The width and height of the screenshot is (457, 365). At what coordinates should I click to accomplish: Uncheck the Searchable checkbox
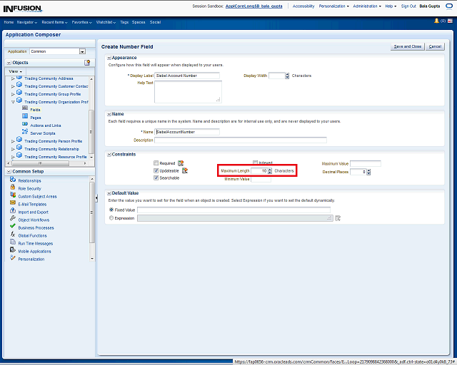tap(156, 178)
